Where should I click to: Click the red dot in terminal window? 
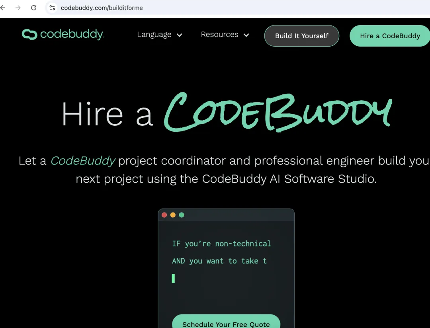click(164, 215)
